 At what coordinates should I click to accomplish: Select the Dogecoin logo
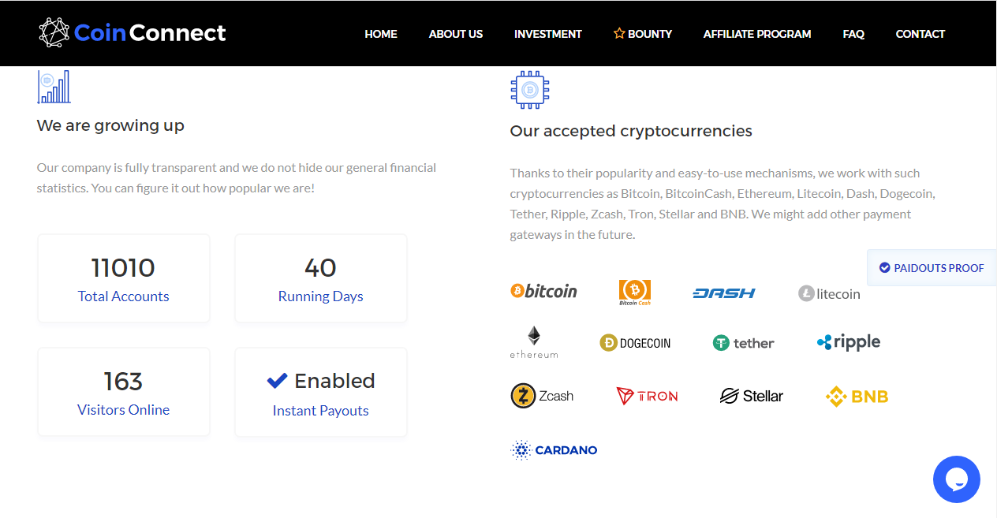(x=635, y=343)
